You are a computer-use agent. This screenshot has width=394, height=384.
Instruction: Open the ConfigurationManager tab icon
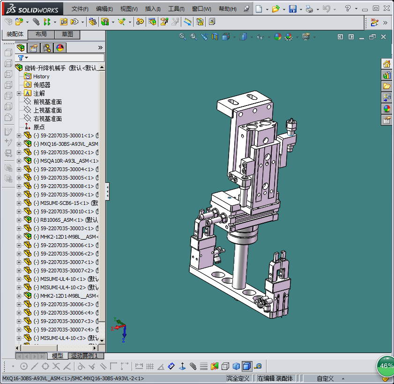pos(47,48)
